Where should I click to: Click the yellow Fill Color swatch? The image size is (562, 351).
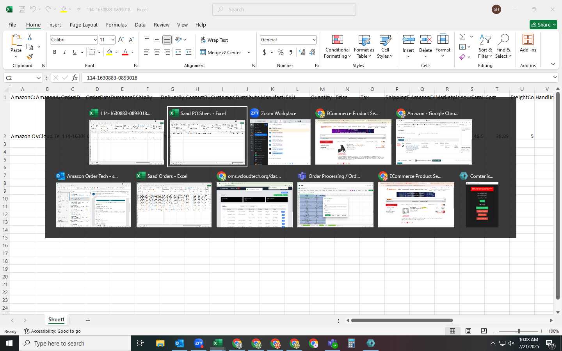pos(109,52)
